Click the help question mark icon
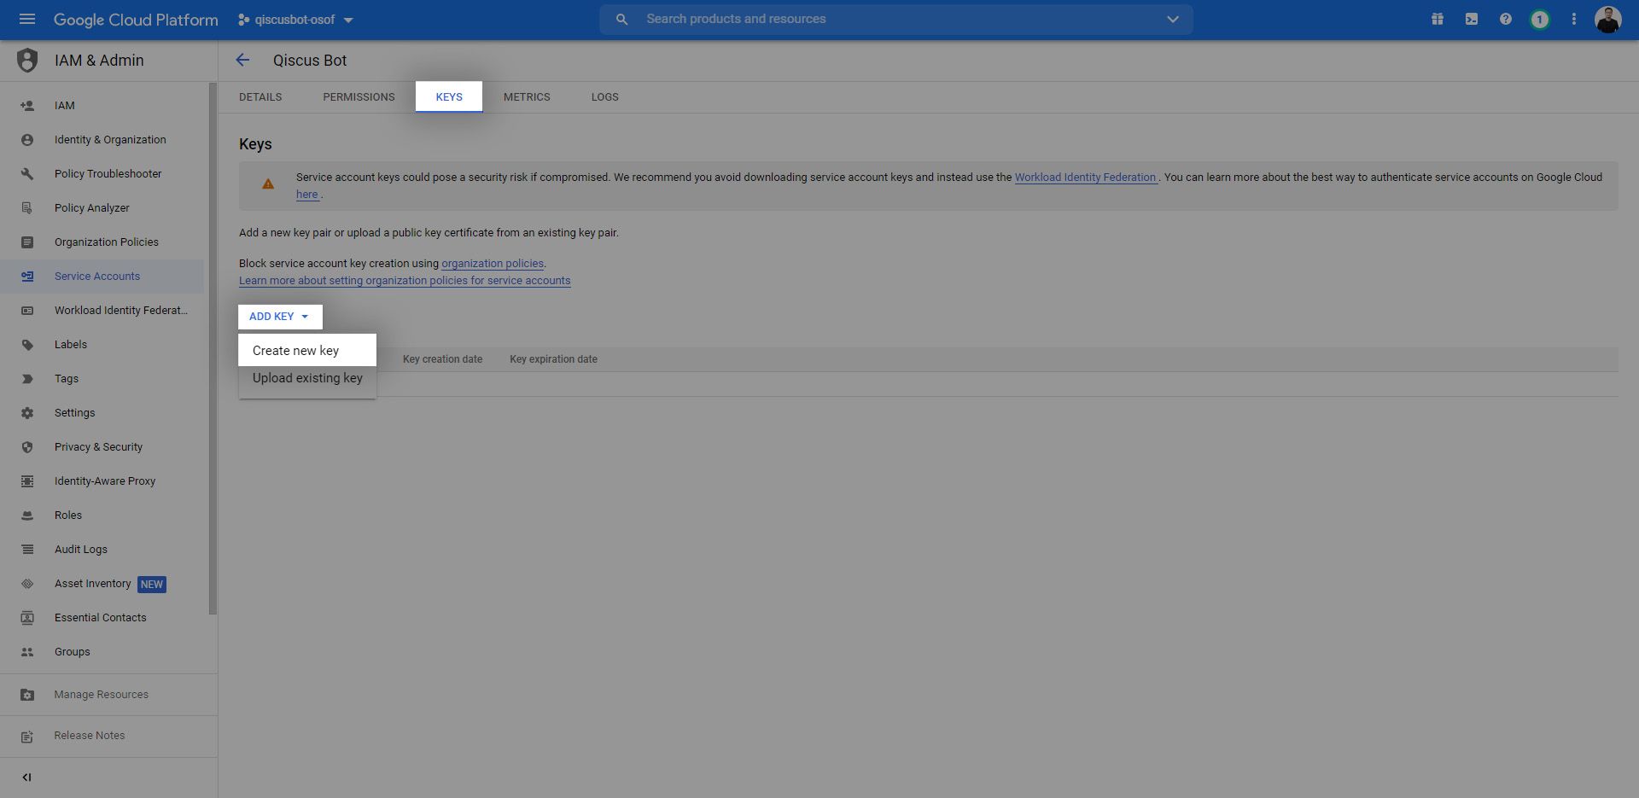The height and width of the screenshot is (798, 1639). 1506,19
